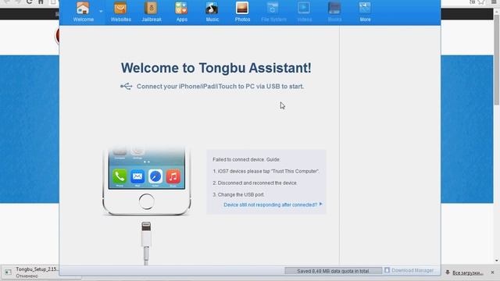500x281 pixels.
Task: Click 'Welcome to Tongbu Assistant!' heading
Action: pyautogui.click(x=216, y=68)
